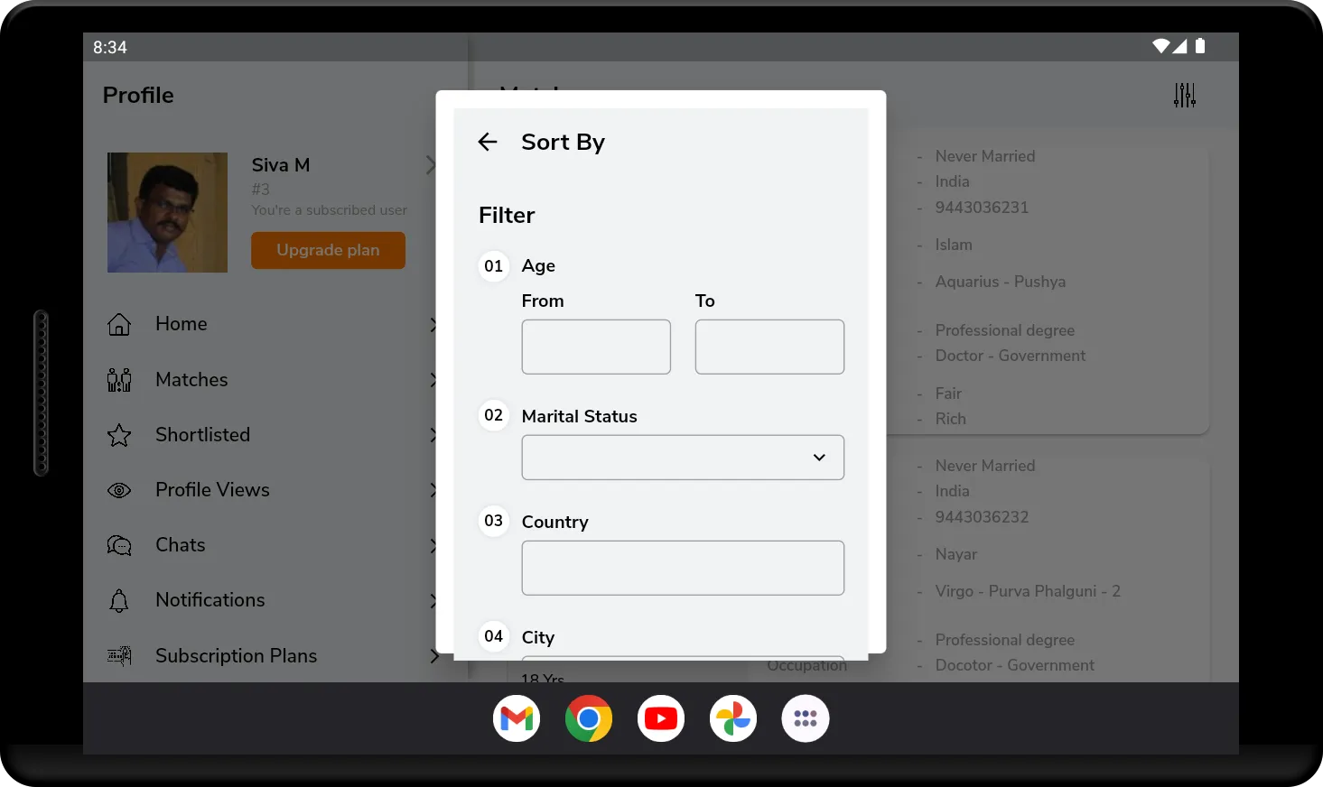Viewport: 1323px width, 787px height.
Task: Tap the 'Islam' religion text
Action: [954, 245]
